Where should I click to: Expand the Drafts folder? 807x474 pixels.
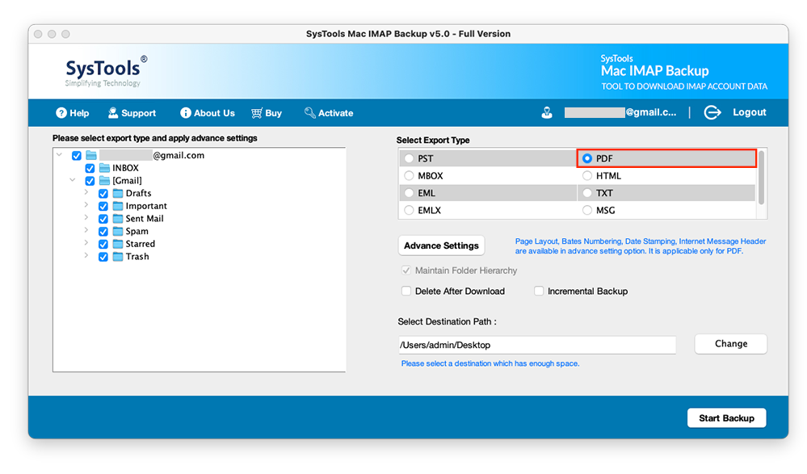coord(86,192)
